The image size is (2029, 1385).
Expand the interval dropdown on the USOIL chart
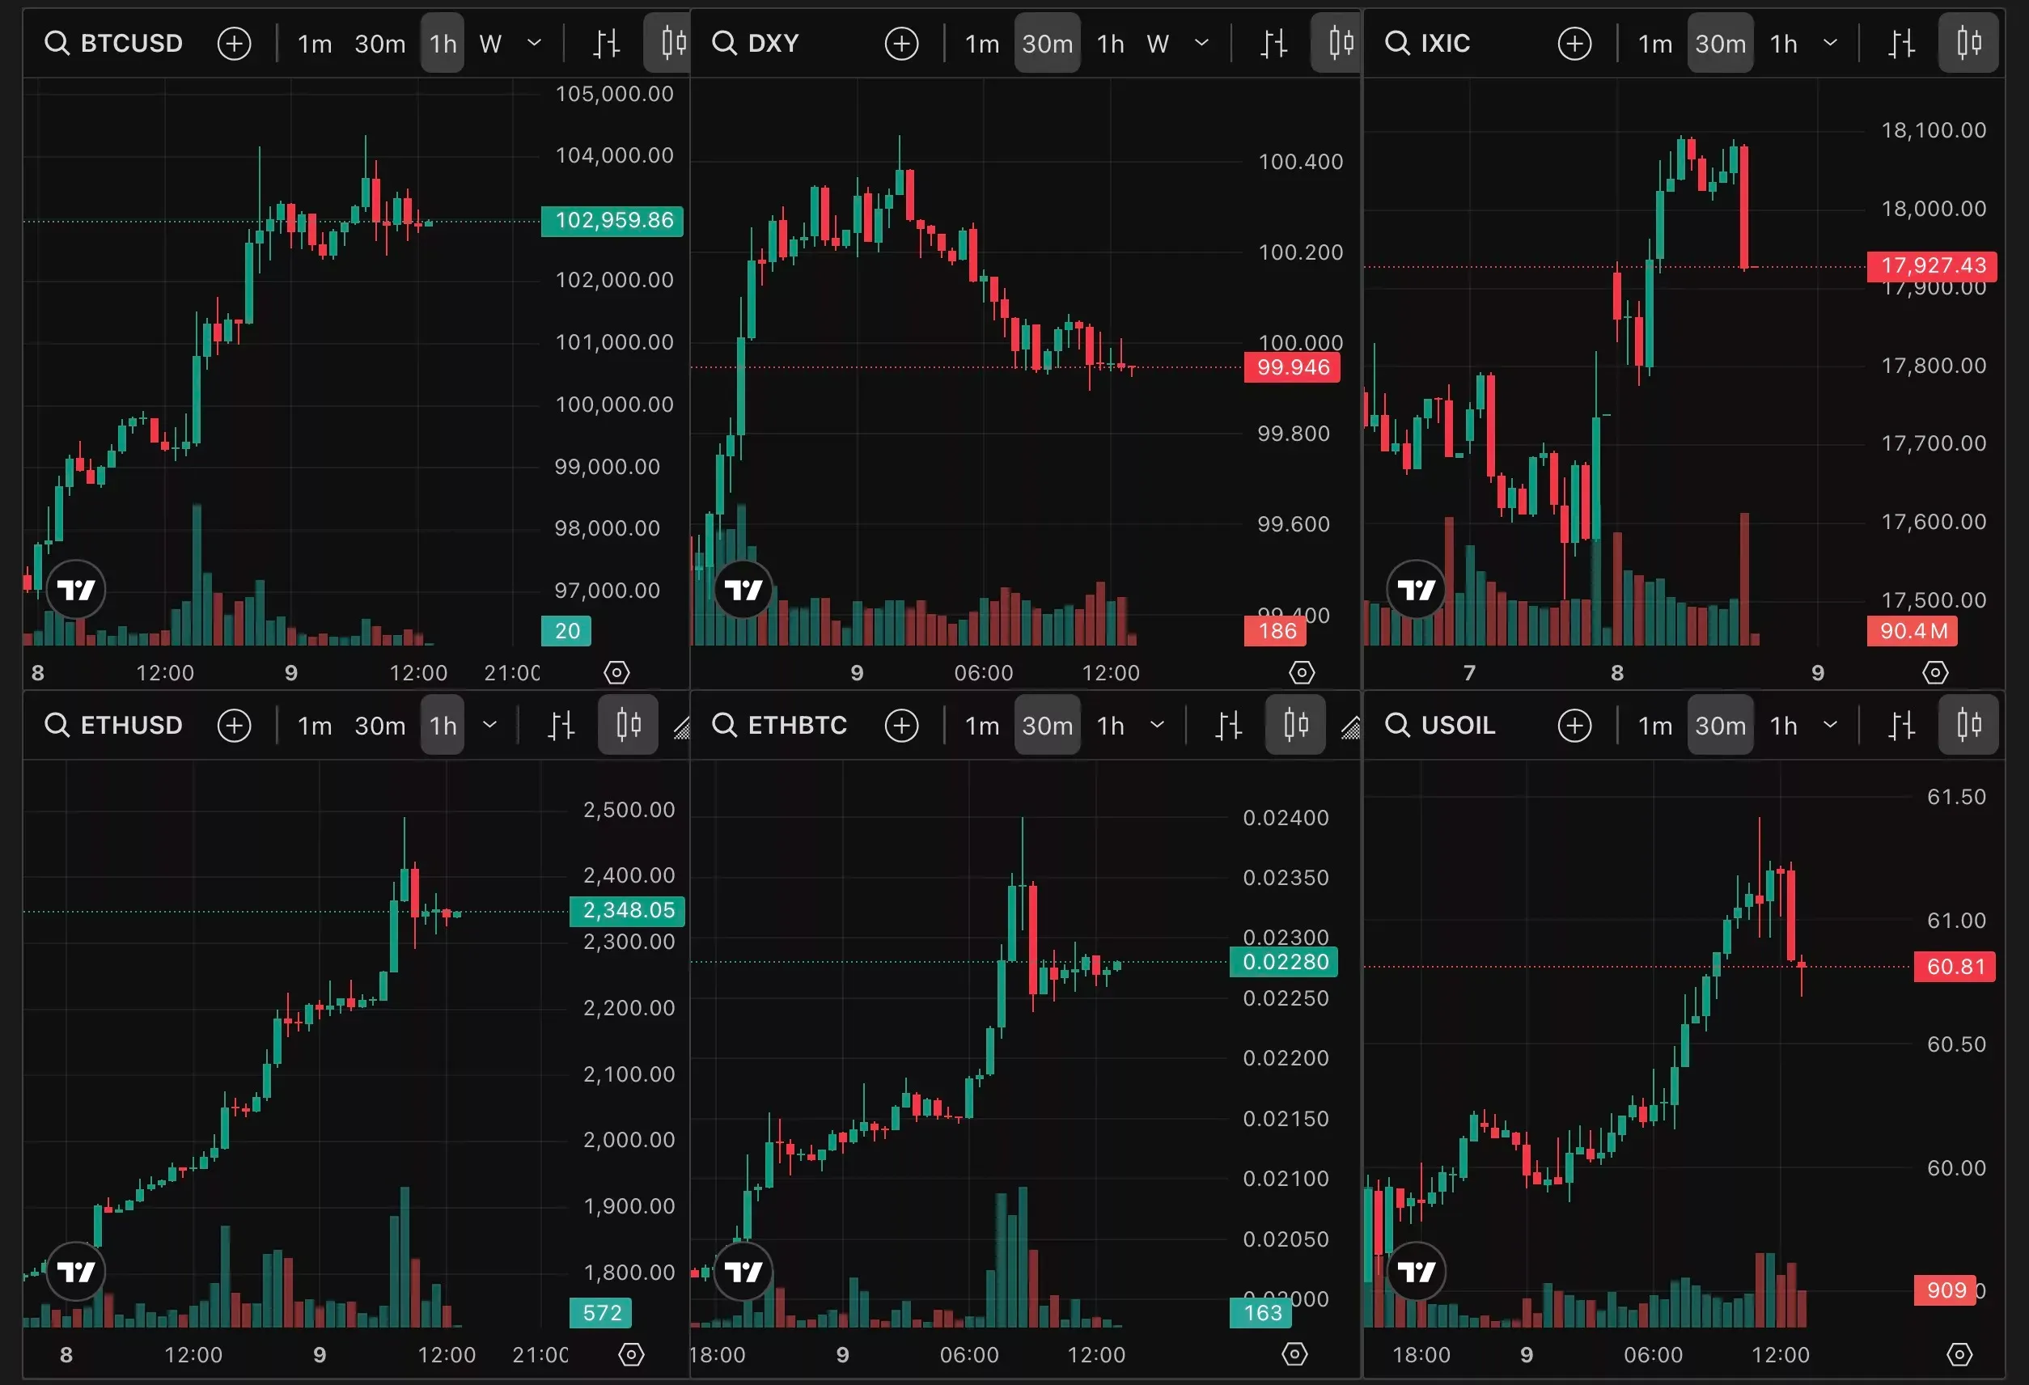click(1831, 725)
